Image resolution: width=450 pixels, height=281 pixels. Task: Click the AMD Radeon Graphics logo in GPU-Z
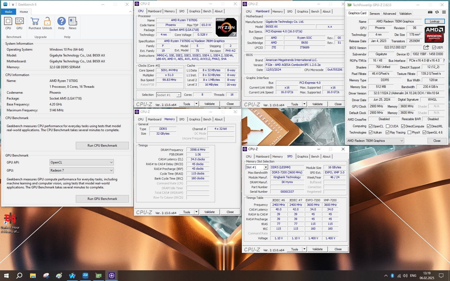[x=434, y=34]
